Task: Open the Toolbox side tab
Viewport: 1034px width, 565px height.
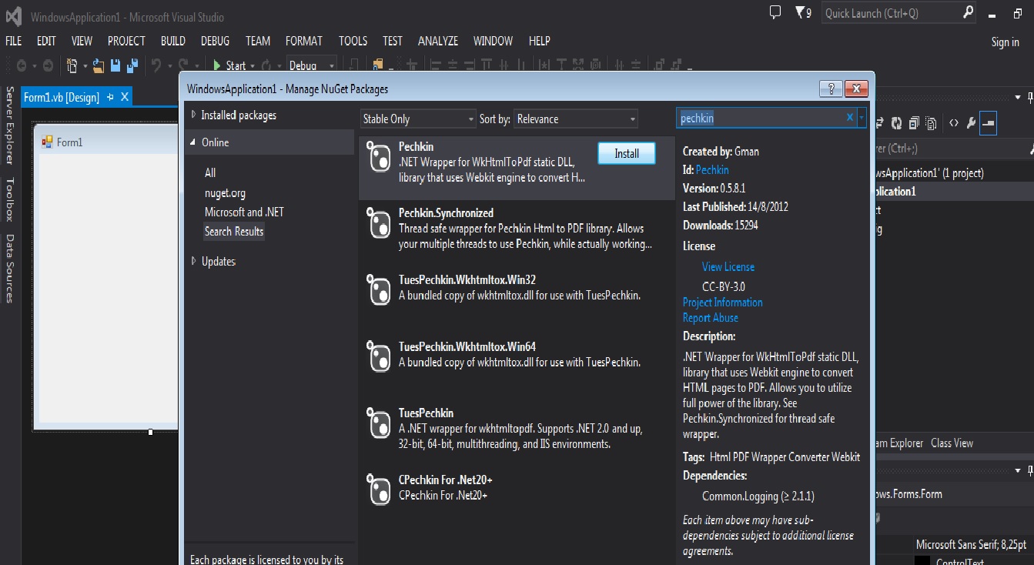Action: (x=10, y=199)
